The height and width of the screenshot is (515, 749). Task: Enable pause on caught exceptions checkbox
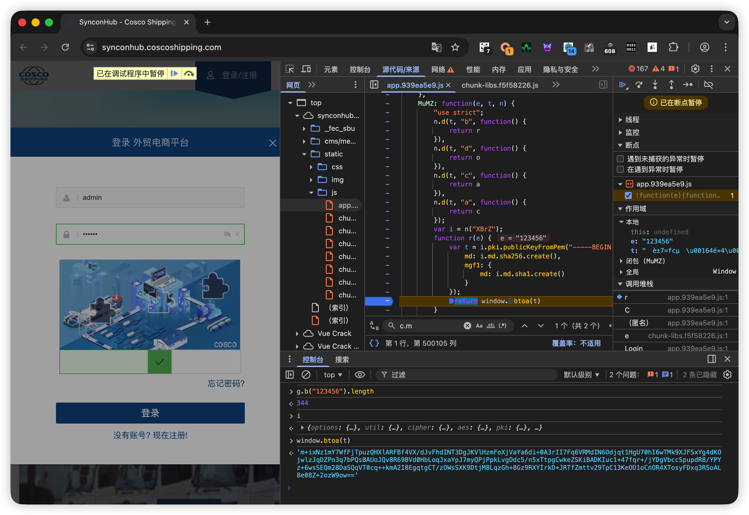[620, 170]
